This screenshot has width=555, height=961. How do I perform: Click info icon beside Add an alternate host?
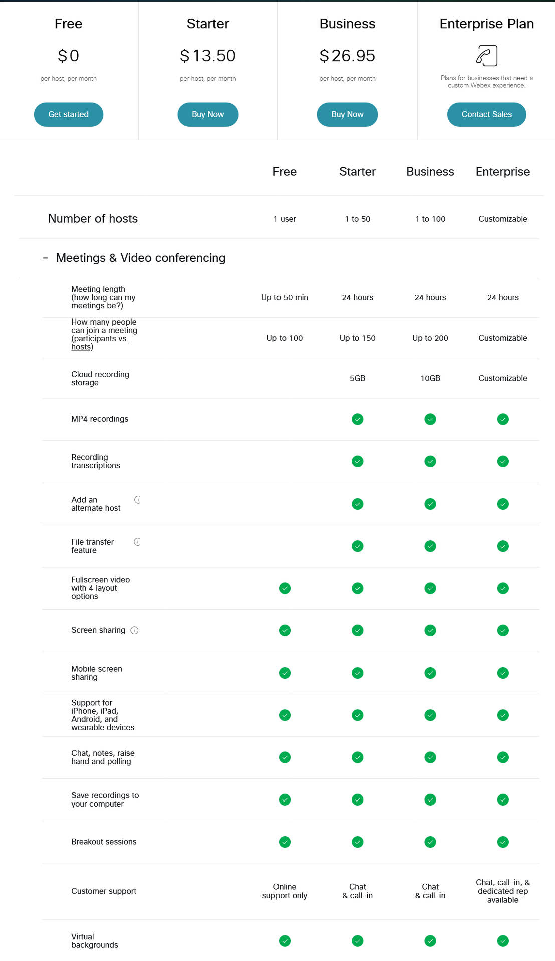point(137,500)
